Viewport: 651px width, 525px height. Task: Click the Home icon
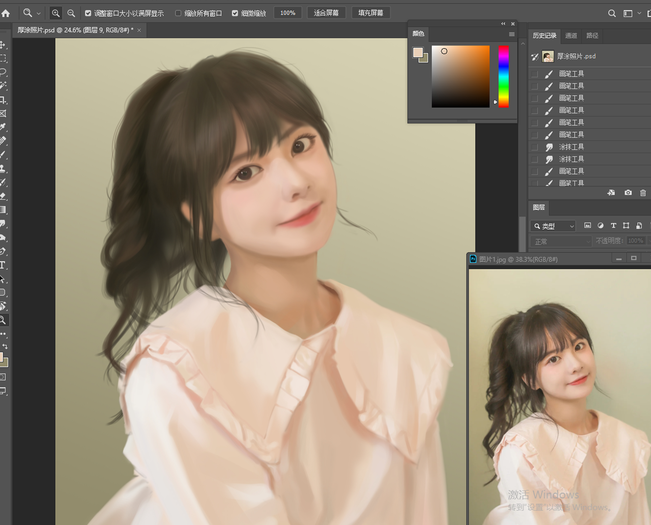(x=5, y=13)
